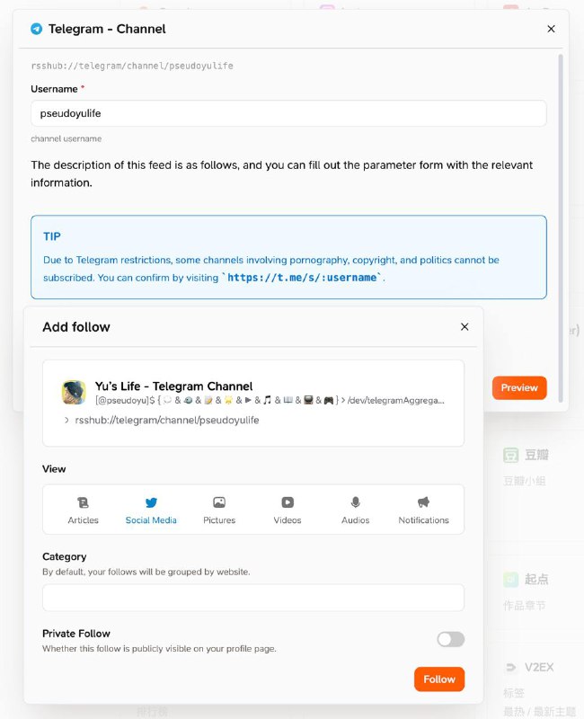This screenshot has height=719, width=584.
Task: Click the Yu's Life - Telegram Channel title
Action: click(x=174, y=386)
